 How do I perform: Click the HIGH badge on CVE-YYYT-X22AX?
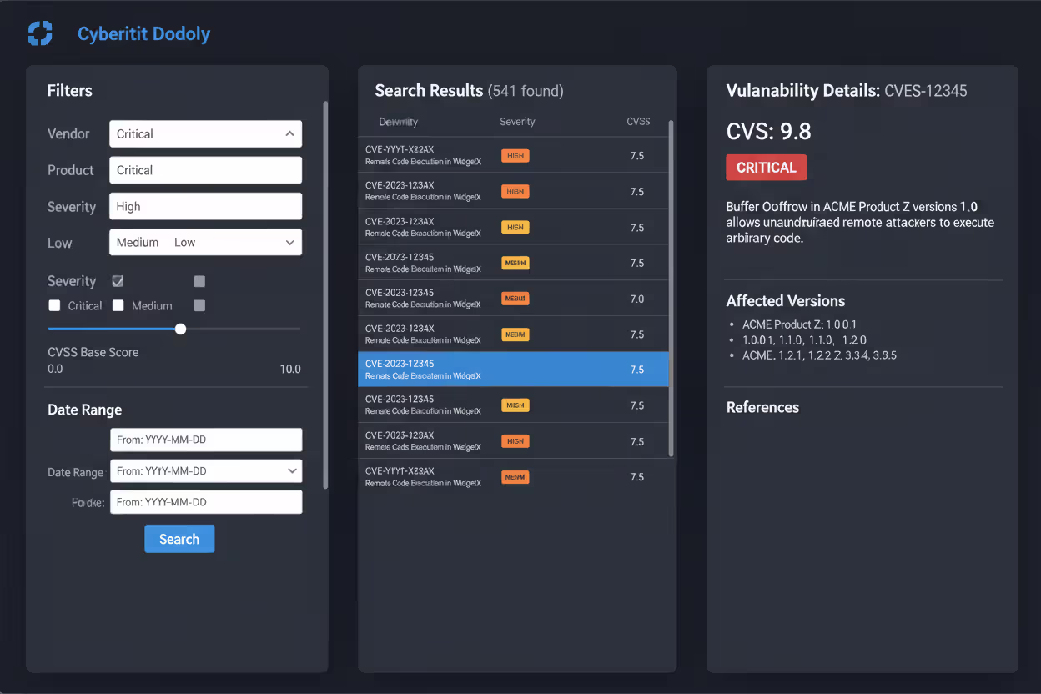(515, 155)
